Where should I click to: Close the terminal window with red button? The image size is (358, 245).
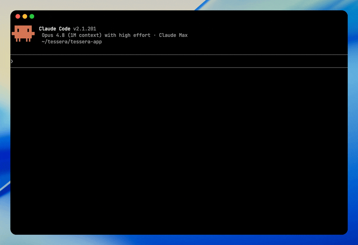[x=18, y=16]
